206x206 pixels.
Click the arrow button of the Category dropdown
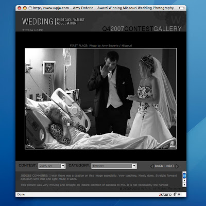point(134,166)
